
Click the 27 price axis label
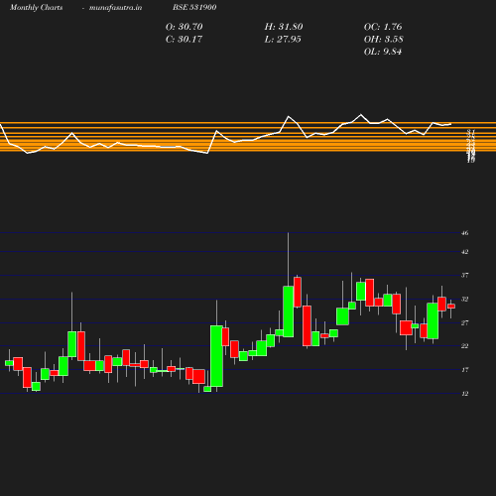[465, 322]
